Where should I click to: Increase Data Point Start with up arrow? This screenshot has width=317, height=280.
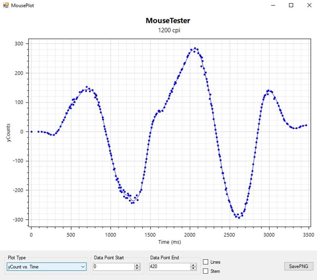point(137,265)
